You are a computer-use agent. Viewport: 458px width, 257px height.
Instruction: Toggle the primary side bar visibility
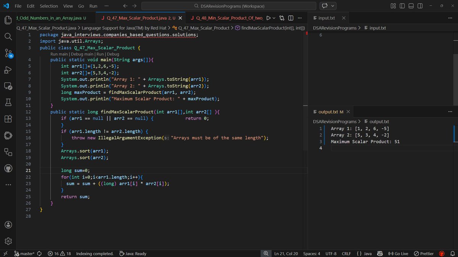pyautogui.click(x=402, y=6)
